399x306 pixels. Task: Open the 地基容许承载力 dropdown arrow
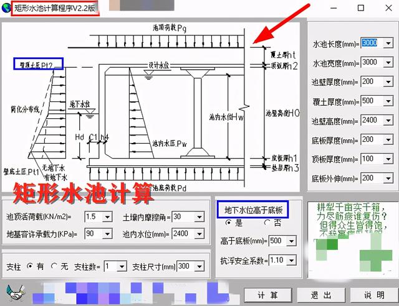107,234
